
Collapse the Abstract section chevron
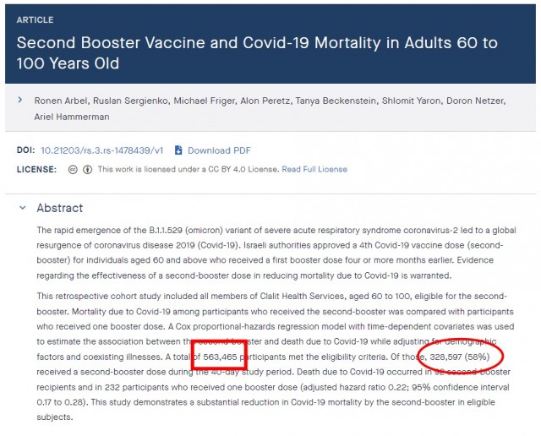(23, 208)
